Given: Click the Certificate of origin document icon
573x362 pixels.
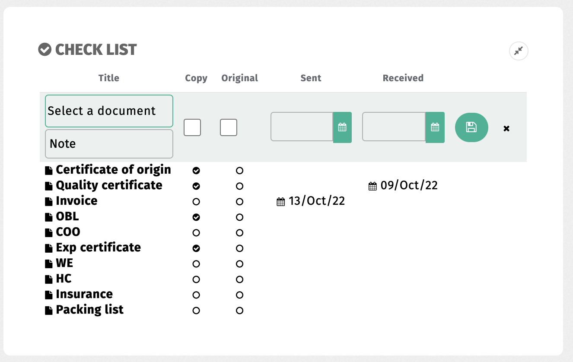Looking at the screenshot, I should click(49, 171).
